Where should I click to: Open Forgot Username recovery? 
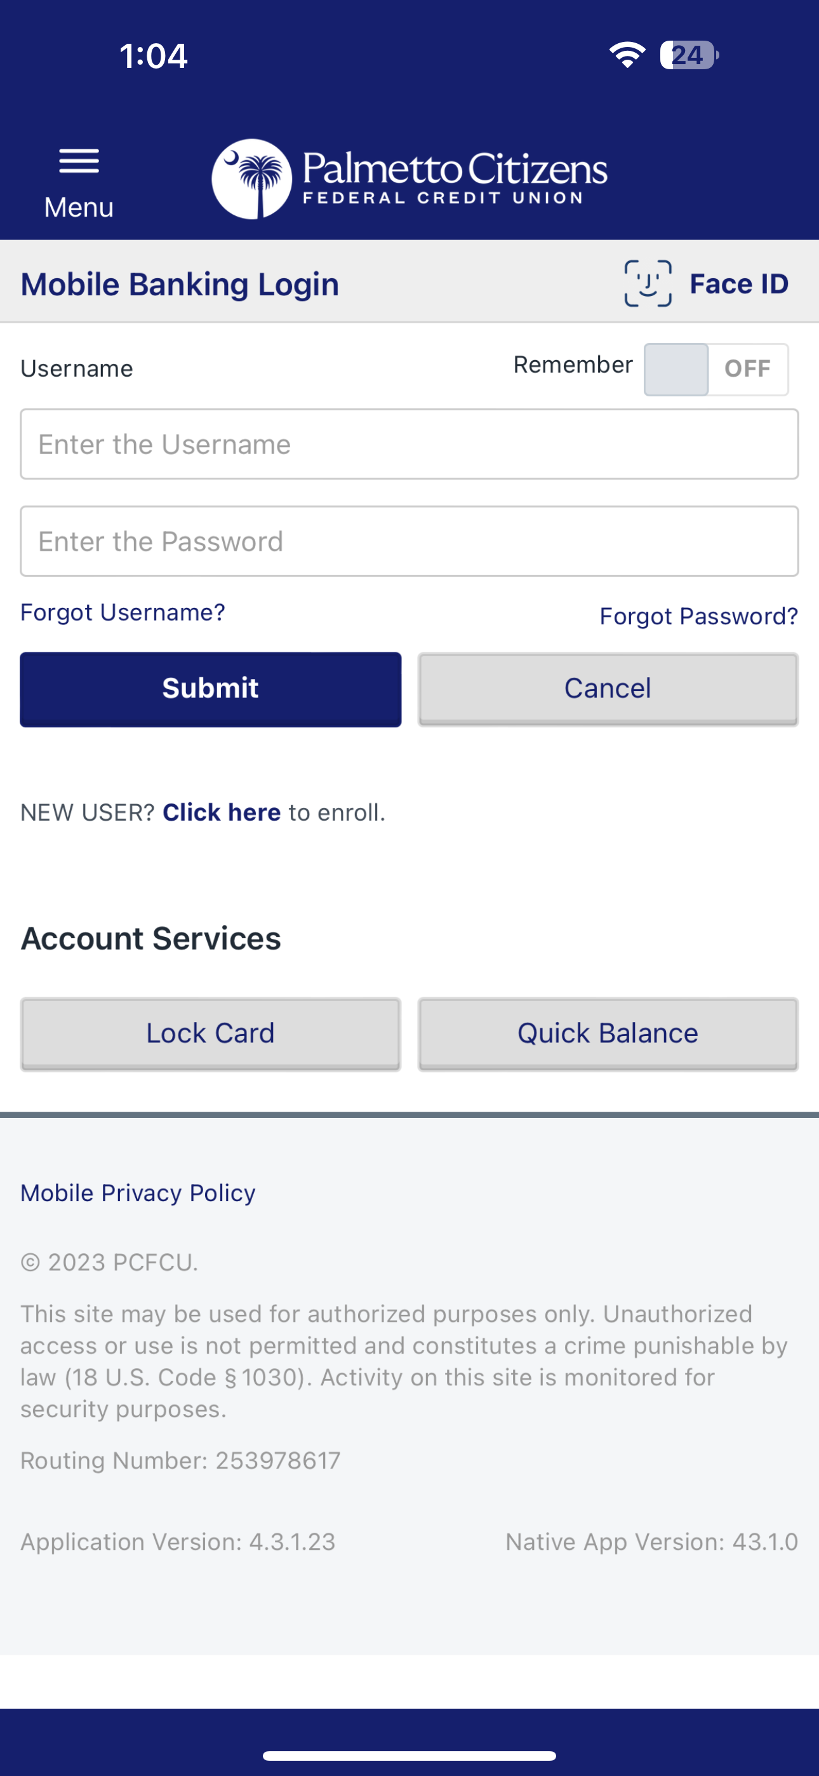tap(122, 612)
